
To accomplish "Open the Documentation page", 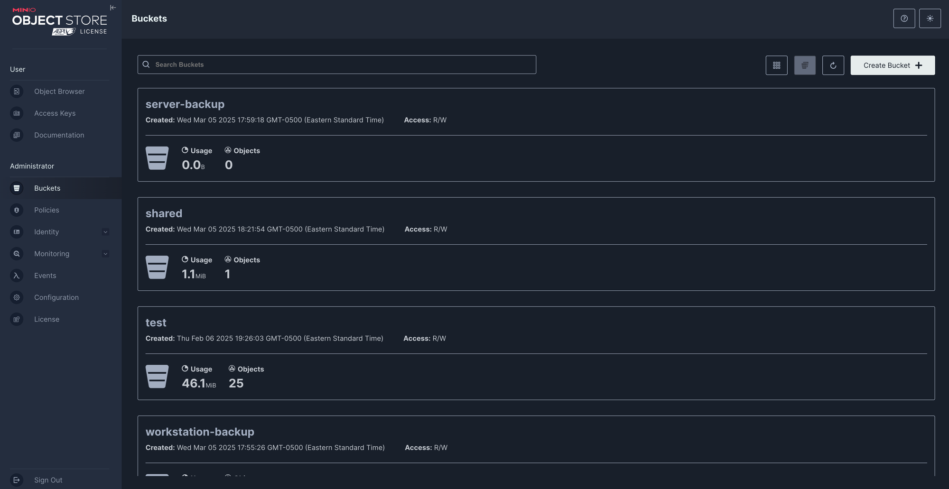I will [59, 135].
